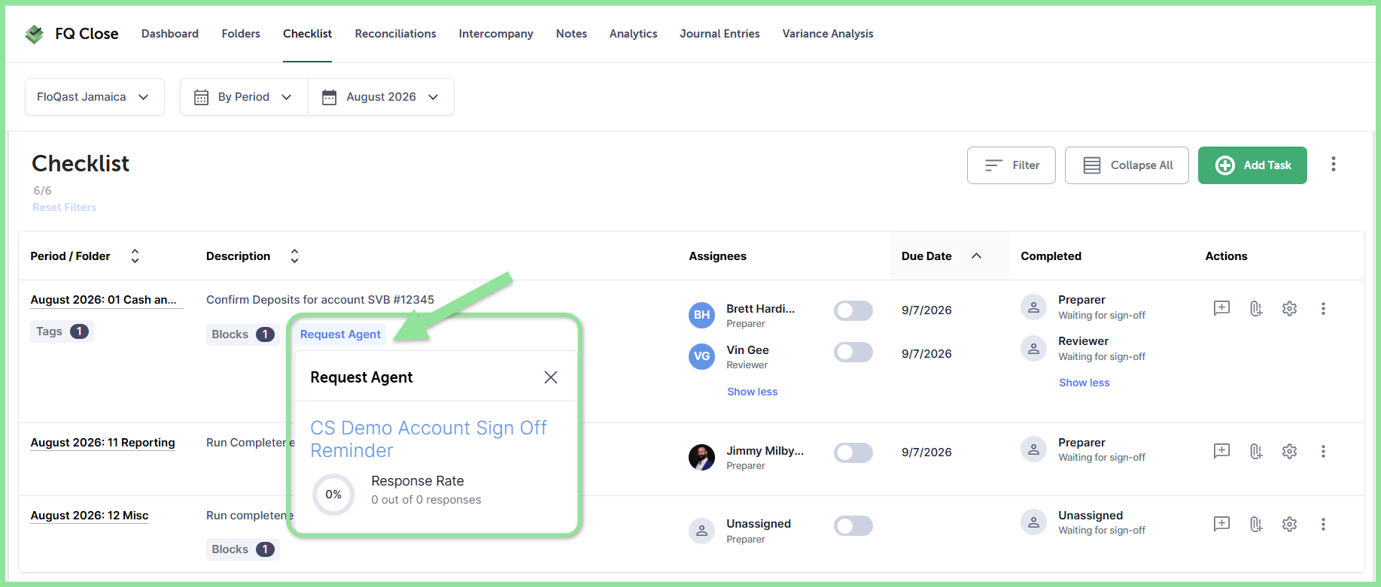The image size is (1381, 587).
Task: Open the By Period view dropdown
Action: [244, 97]
